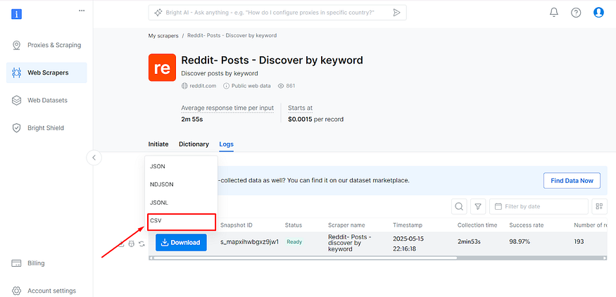
Task: Select Web Scrapers in sidebar
Action: pos(46,72)
